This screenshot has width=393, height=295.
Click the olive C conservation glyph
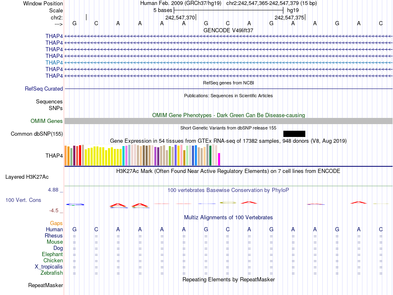click(x=228, y=202)
